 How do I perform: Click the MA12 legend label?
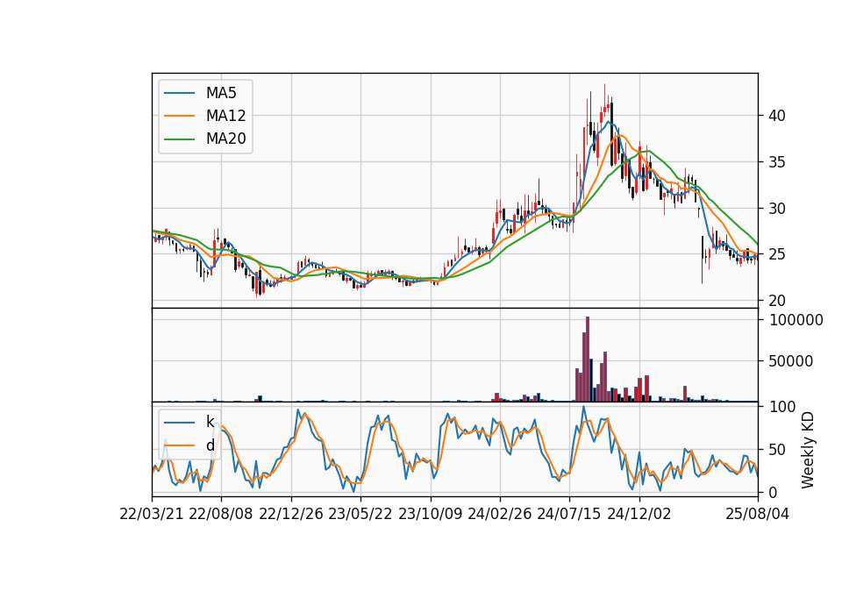point(225,116)
